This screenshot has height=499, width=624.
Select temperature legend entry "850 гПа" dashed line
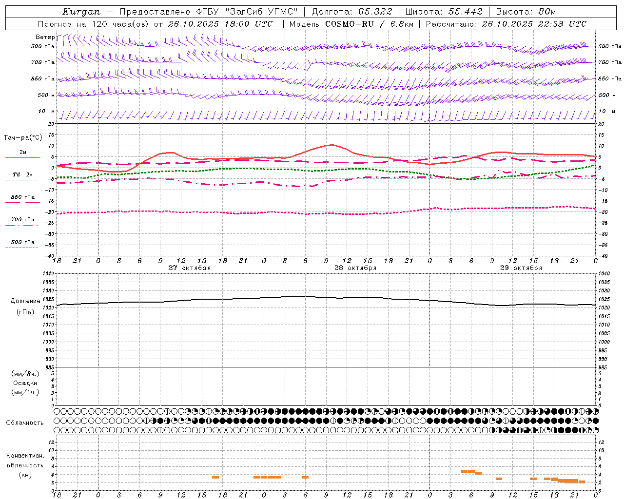[x=22, y=198]
